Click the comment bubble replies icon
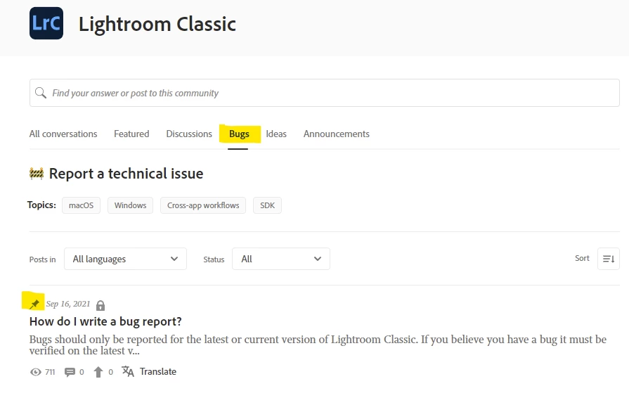629x398 pixels. point(70,372)
